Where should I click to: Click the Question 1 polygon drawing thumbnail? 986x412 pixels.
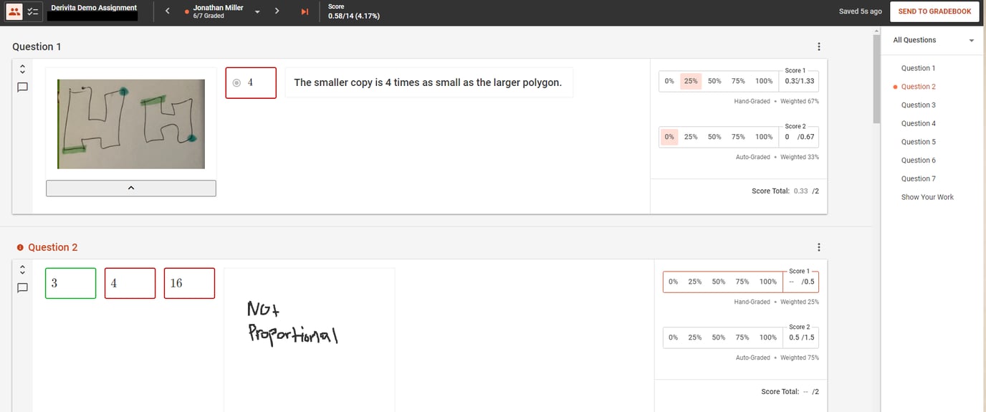(131, 124)
